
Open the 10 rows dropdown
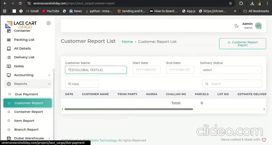[x=82, y=84]
